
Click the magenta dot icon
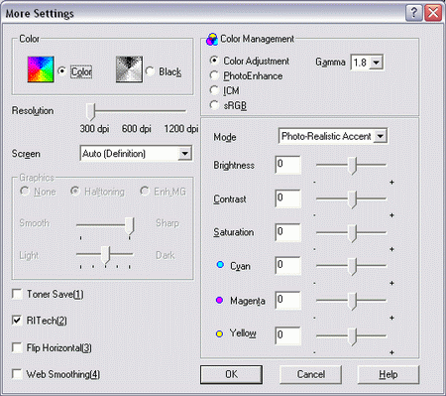point(219,300)
